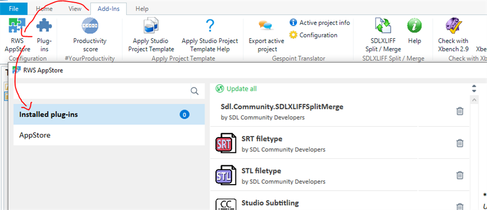Switch to the View ribbon tab

(x=75, y=9)
